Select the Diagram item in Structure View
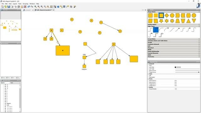The width and height of the screenshot is (201, 113). [8, 103]
